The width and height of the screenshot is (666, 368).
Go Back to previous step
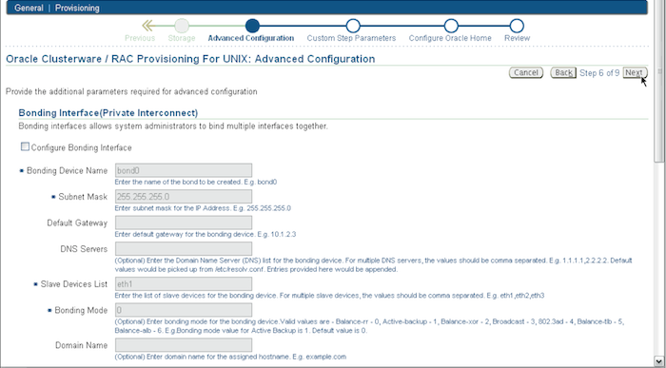563,72
